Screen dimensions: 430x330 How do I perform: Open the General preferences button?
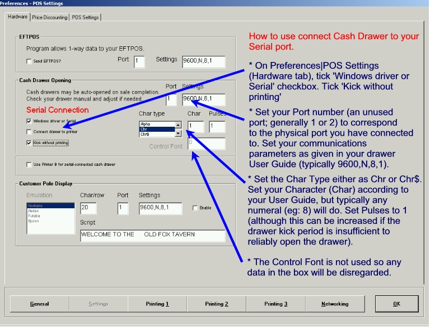coord(39,304)
